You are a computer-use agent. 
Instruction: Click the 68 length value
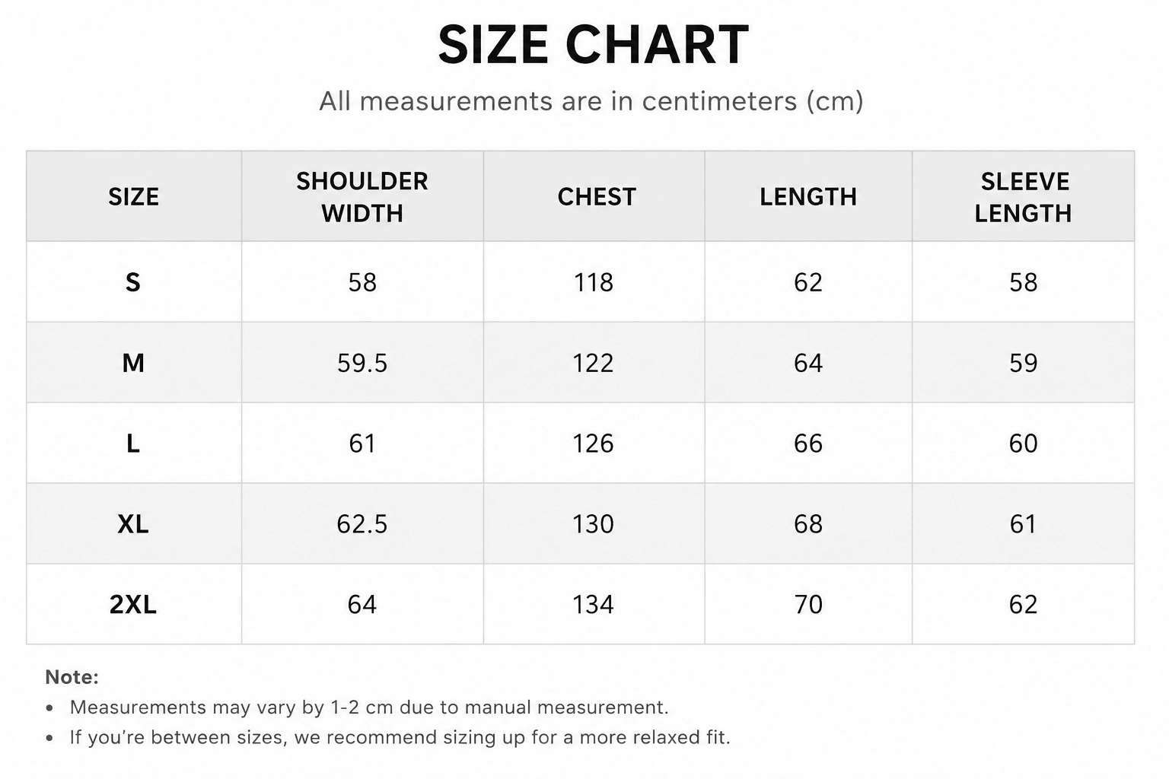tap(808, 524)
